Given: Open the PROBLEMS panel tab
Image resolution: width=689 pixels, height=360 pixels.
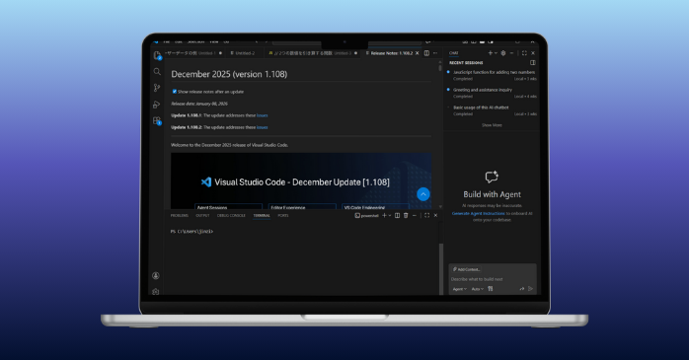Looking at the screenshot, I should click(x=180, y=216).
